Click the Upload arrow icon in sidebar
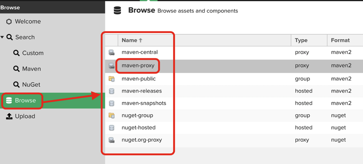Screen dimensions: 363x164 pos(9,116)
